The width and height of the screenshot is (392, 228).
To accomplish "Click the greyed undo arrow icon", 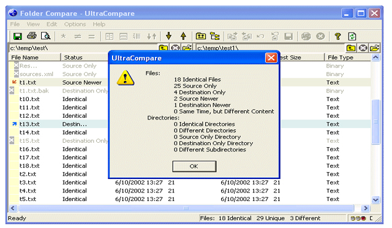I will pos(260,37).
